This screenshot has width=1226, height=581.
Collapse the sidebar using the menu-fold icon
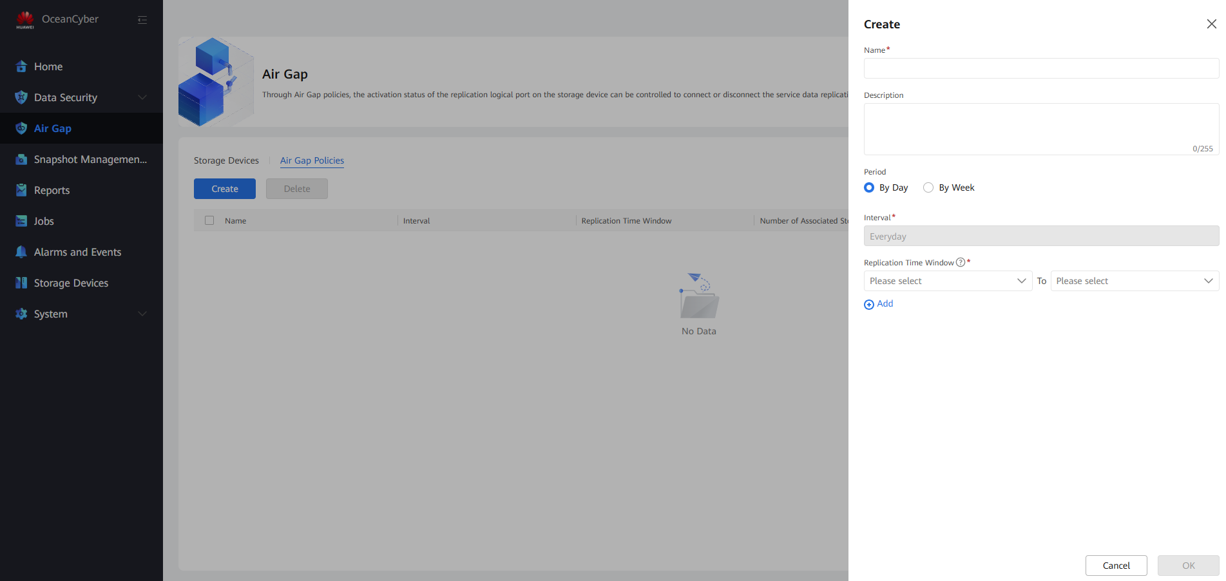[142, 20]
